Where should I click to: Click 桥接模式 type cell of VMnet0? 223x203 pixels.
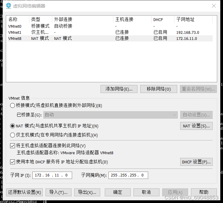pyautogui.click(x=40, y=26)
